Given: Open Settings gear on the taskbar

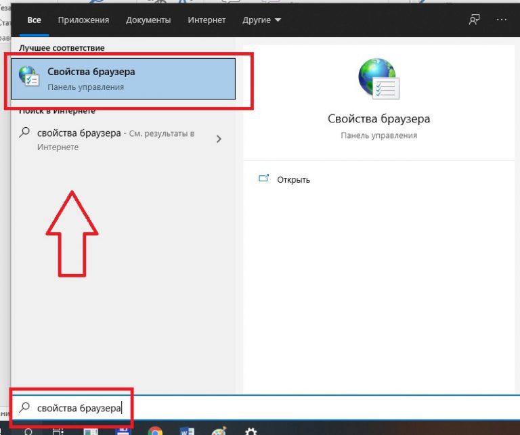Looking at the screenshot, I should [x=251, y=431].
